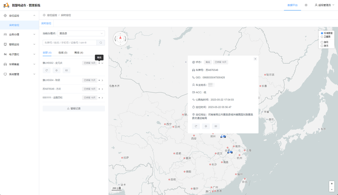
Task: Expand the 业务办理 sidebar menu
Action: tap(19, 34)
